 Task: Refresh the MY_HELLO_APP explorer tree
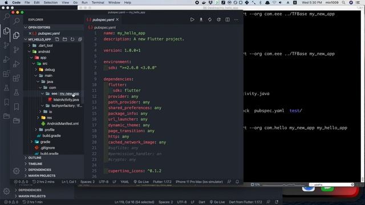click(72, 39)
